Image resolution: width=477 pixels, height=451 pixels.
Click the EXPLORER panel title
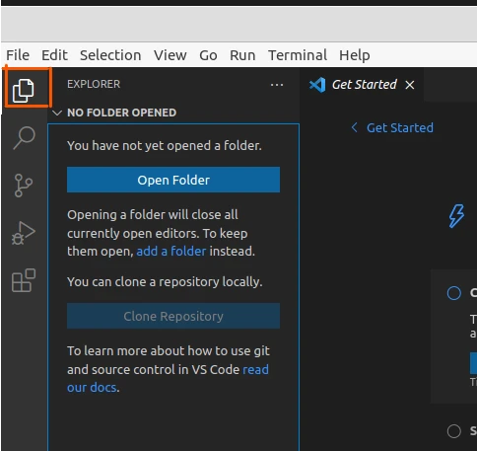(x=94, y=84)
